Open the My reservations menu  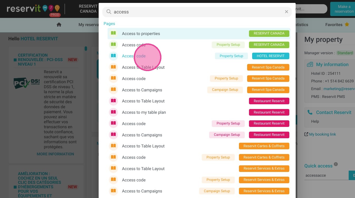89,25
